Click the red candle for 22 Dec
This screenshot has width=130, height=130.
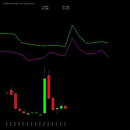click(x=11, y=92)
